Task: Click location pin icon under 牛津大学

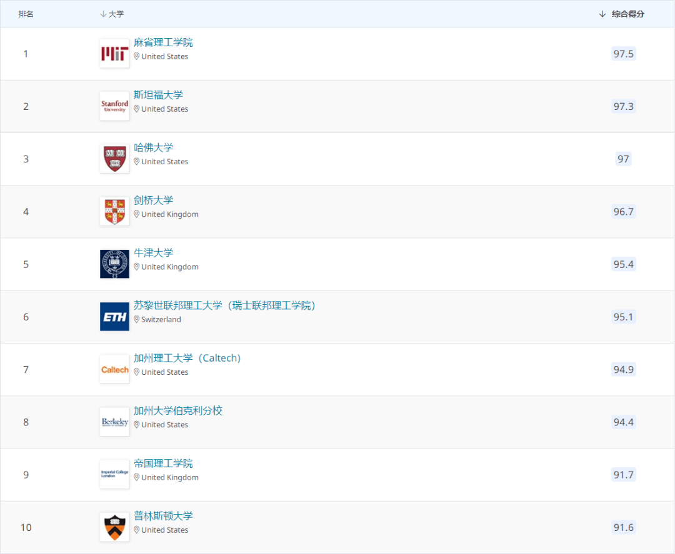Action: pyautogui.click(x=136, y=267)
